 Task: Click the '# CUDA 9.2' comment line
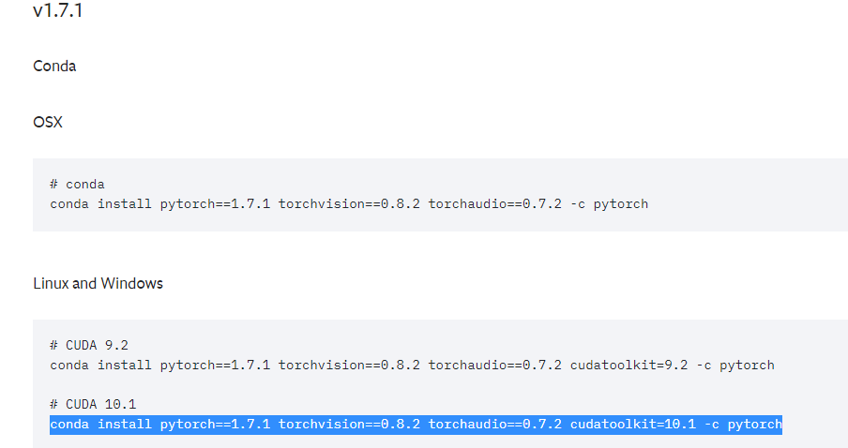point(89,345)
